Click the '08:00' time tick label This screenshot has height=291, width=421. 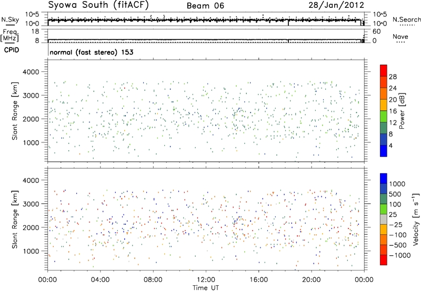coord(153,280)
